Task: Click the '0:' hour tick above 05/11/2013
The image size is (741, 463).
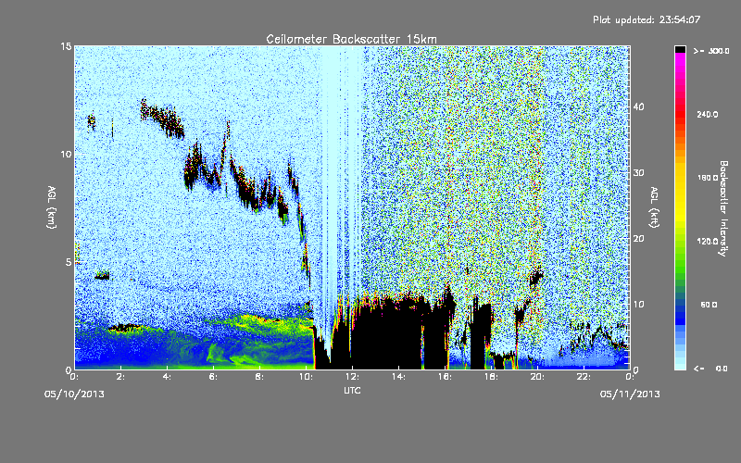Action: pyautogui.click(x=630, y=377)
